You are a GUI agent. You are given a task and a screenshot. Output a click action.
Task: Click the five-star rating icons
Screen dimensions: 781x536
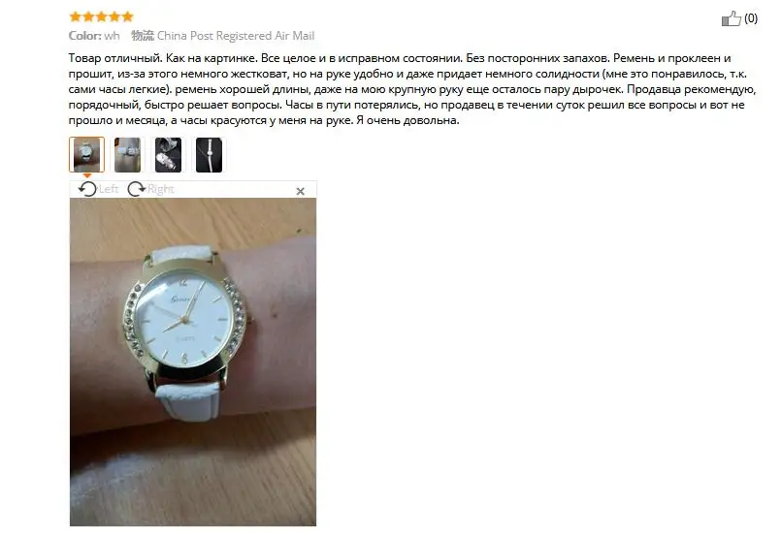pos(102,16)
